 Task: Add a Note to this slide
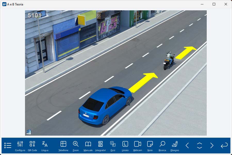point(150,146)
